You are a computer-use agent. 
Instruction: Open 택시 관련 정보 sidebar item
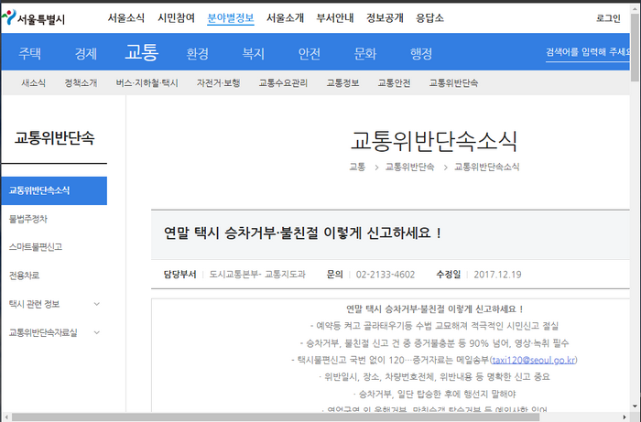35,304
